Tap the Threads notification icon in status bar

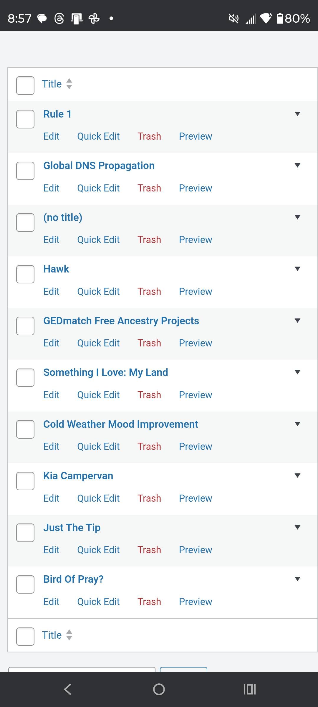[59, 19]
